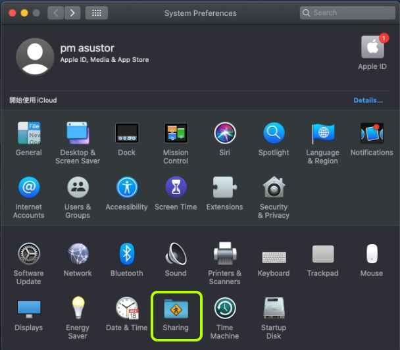The height and width of the screenshot is (350, 400).
Task: Open Printers & Scanners pane
Action: click(225, 253)
